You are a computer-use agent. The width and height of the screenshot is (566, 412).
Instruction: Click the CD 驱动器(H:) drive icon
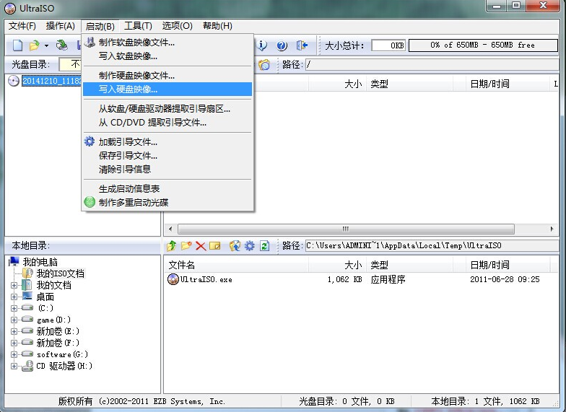(x=27, y=366)
